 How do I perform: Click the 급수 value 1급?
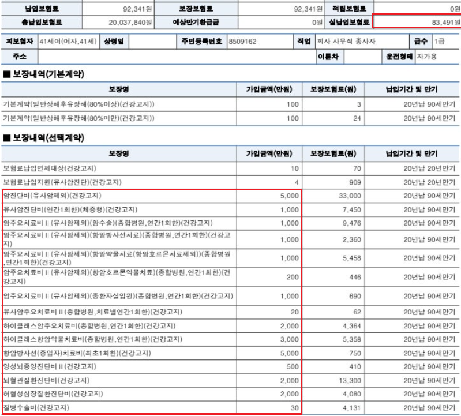(439, 42)
